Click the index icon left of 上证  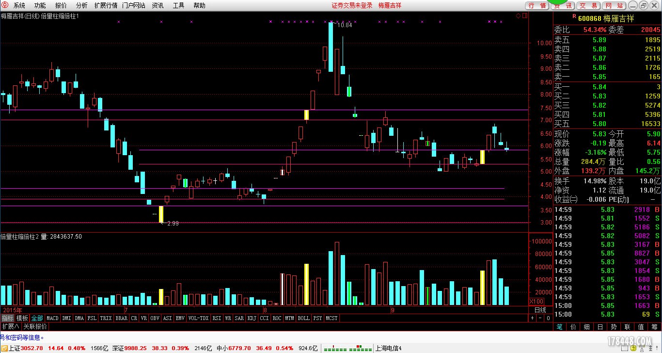tap(3, 348)
